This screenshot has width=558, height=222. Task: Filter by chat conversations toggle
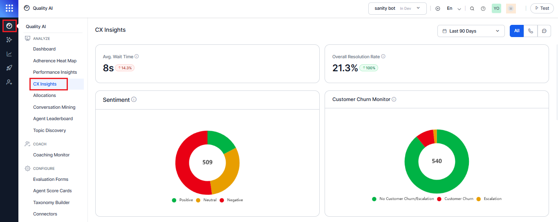click(544, 31)
